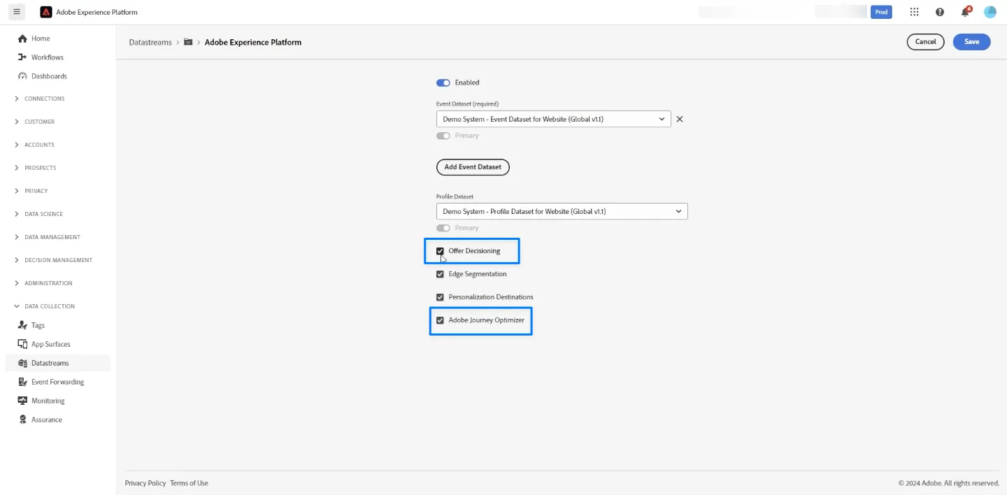Viewport: 1007px width, 495px height.
Task: Uncheck the Edge Segmentation checkbox
Action: 440,274
